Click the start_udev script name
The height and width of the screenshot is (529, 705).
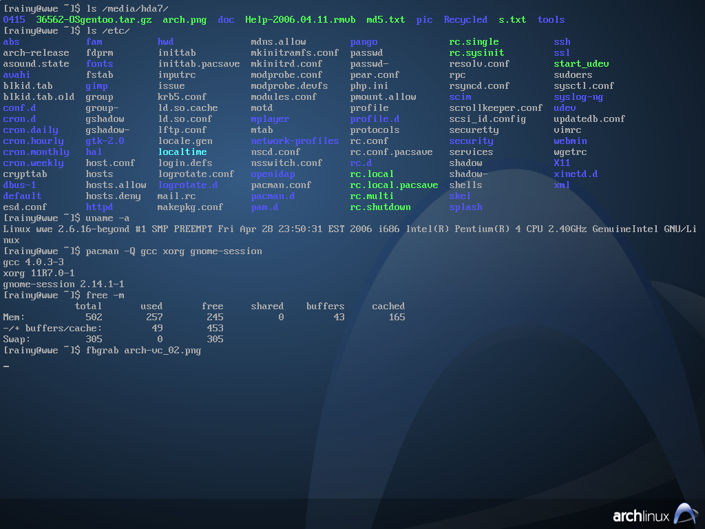click(x=581, y=64)
